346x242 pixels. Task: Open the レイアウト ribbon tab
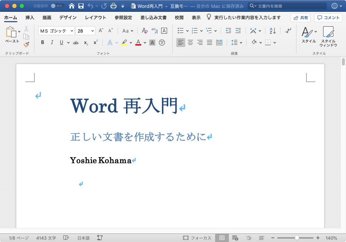[95, 17]
